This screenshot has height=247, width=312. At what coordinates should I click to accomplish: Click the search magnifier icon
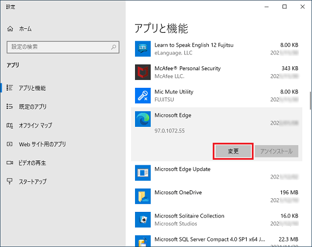tap(113, 47)
